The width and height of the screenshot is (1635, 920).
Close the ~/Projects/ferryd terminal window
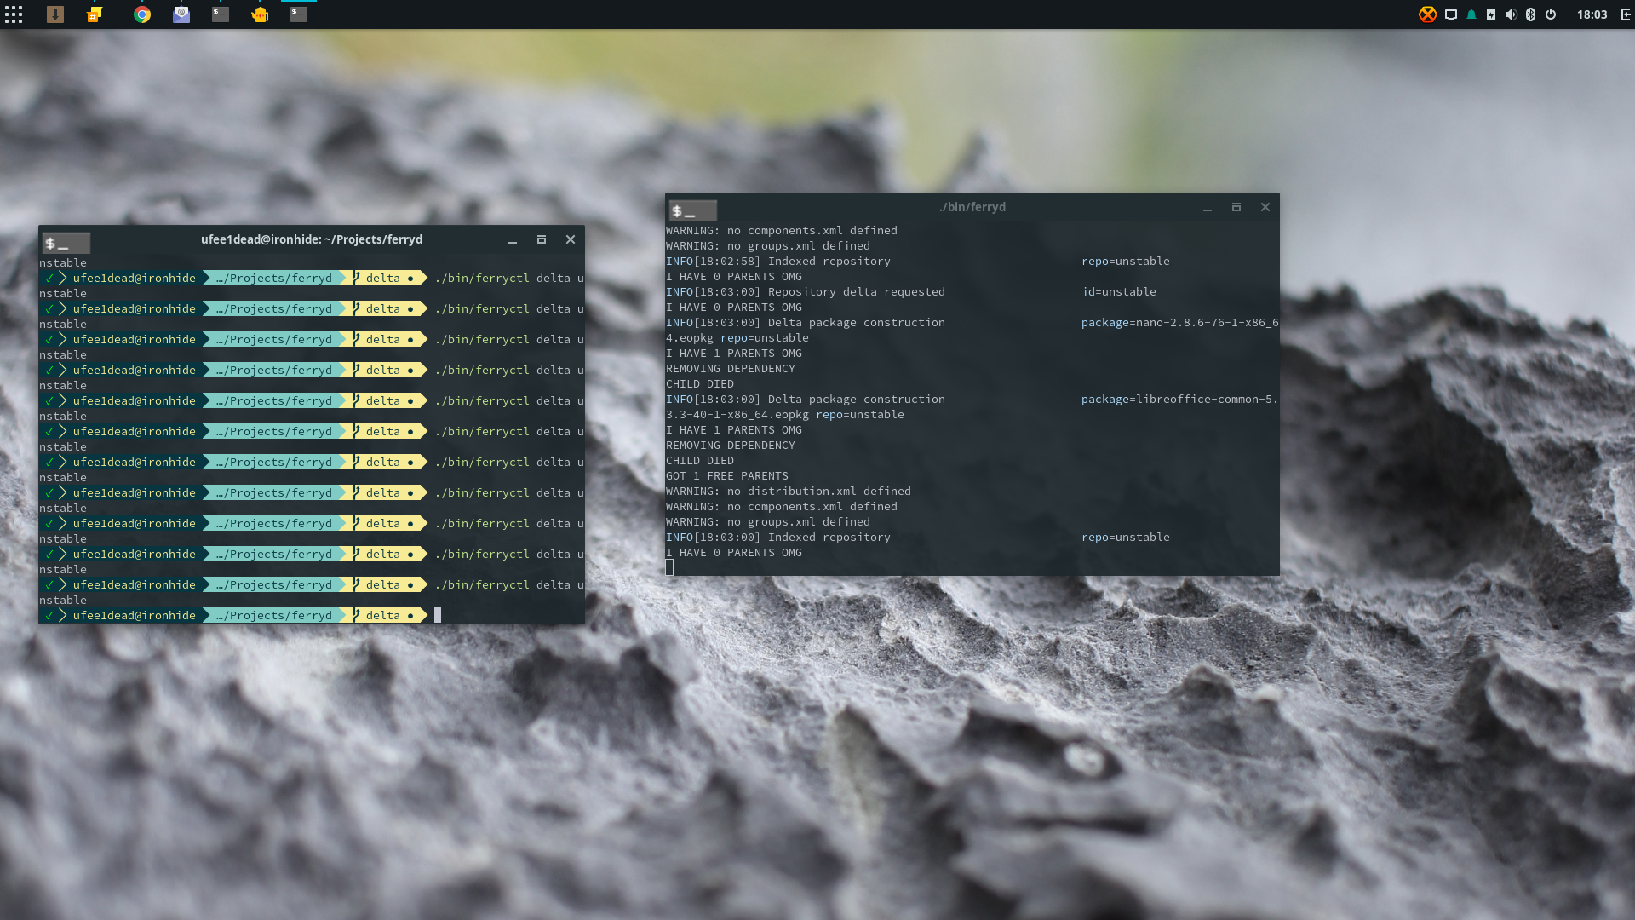pos(571,239)
